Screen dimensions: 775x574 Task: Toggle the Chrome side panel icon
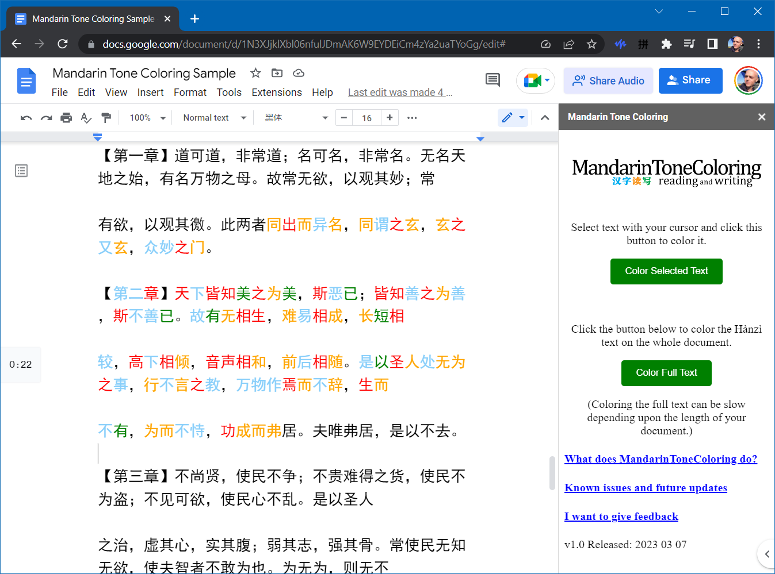tap(712, 44)
